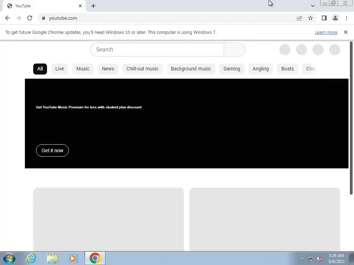Viewport: 354px width, 265px height.
Task: Click the Get it now button
Action: (53, 150)
